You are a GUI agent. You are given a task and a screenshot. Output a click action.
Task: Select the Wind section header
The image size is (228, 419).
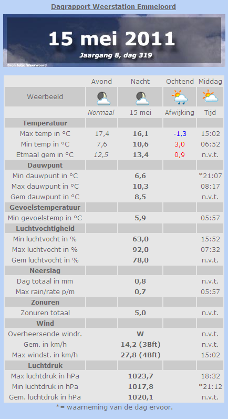[x=45, y=323]
